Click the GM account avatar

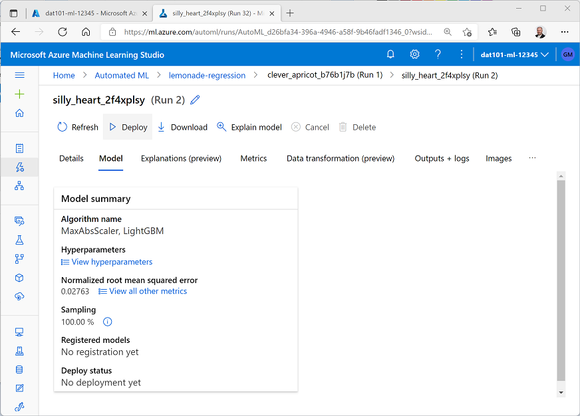pyautogui.click(x=567, y=54)
